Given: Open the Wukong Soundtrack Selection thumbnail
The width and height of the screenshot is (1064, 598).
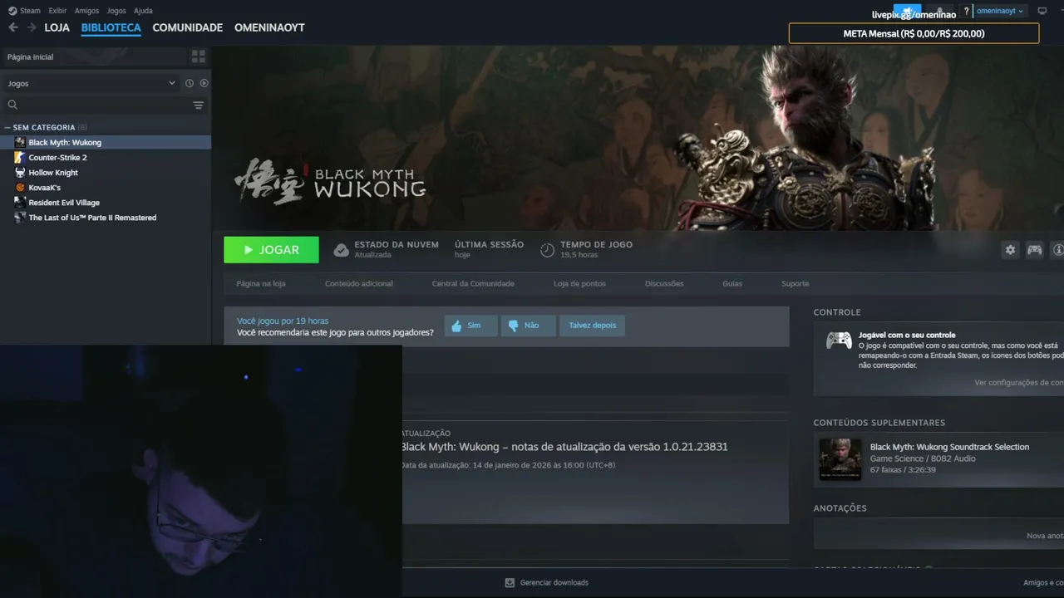Looking at the screenshot, I should (840, 459).
